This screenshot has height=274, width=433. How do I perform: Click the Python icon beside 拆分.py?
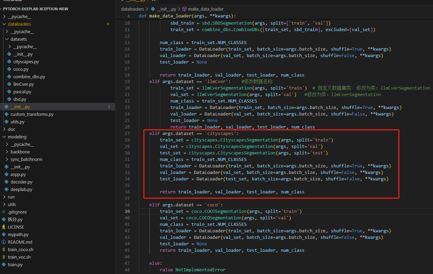point(4,220)
